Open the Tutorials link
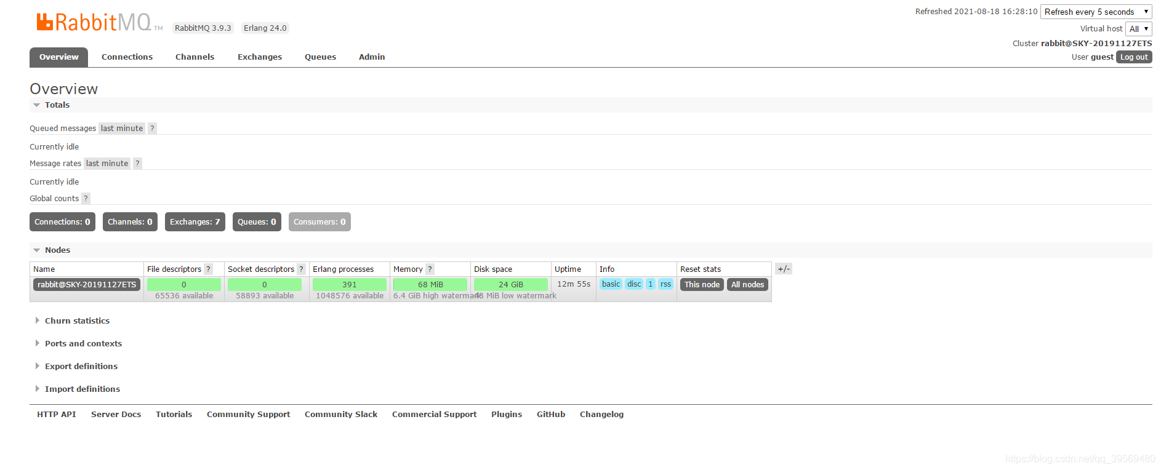The image size is (1161, 470). click(174, 415)
